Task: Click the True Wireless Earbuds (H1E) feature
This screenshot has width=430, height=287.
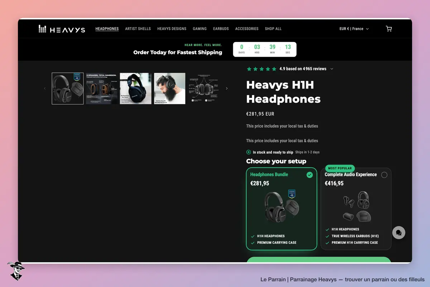Action: click(355, 236)
